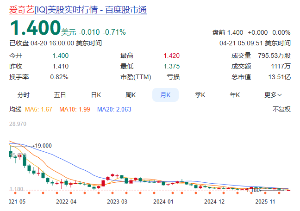Image resolution: width=300 pixels, height=211 pixels.
Task: Click the current price 1.400
Action: pos(35,28)
